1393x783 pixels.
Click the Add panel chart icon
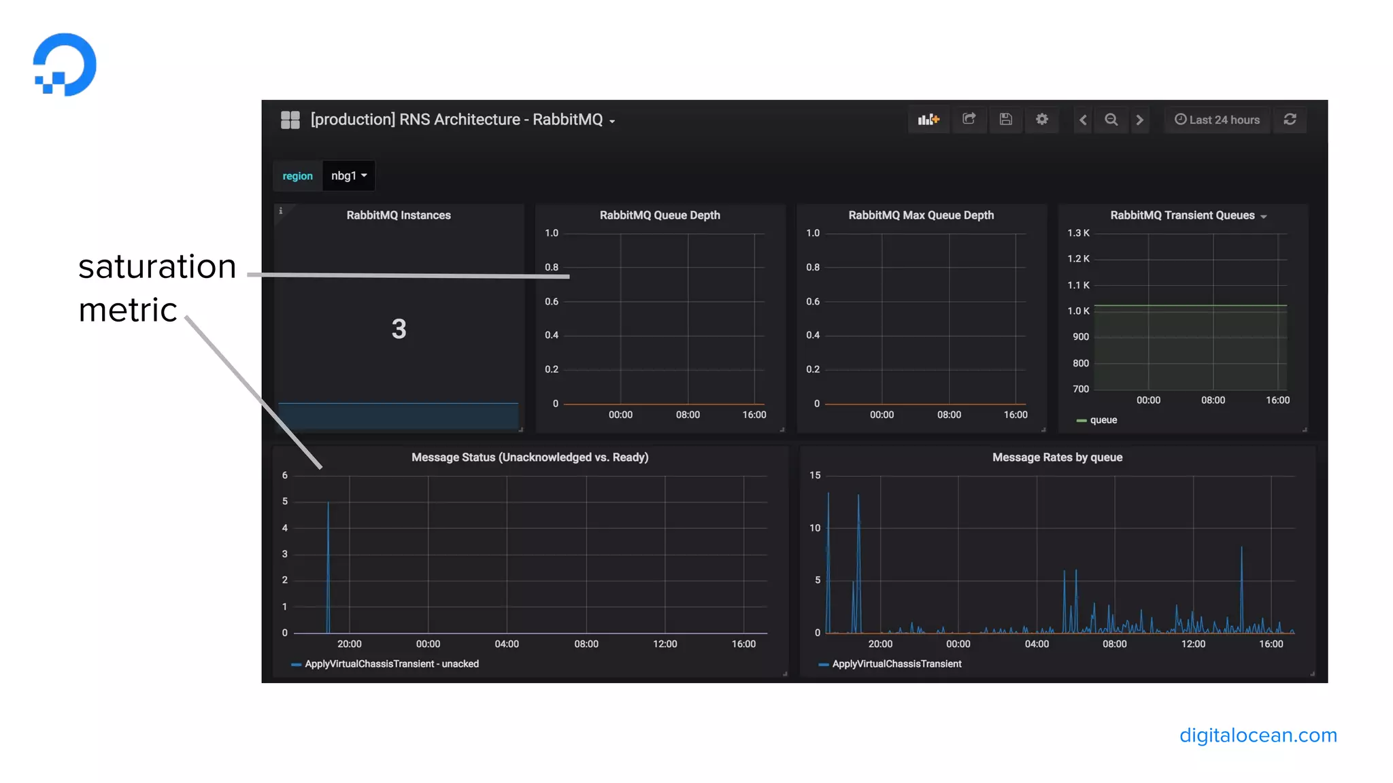(928, 120)
